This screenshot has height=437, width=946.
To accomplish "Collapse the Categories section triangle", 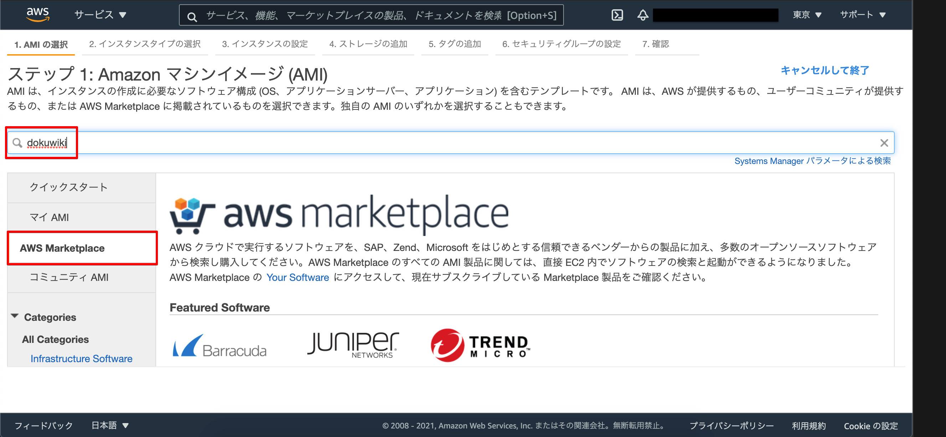I will click(x=15, y=316).
